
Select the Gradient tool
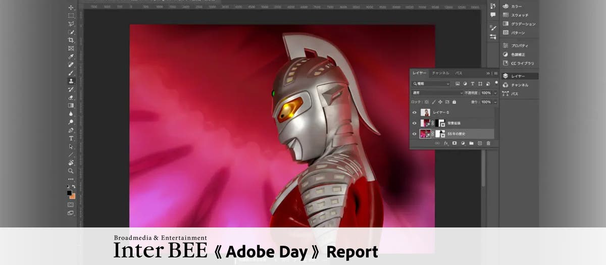71,105
